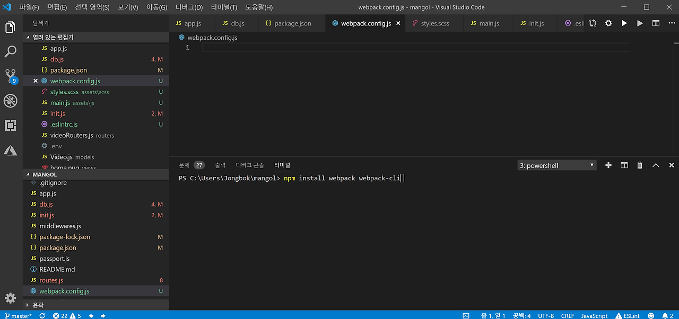Open the 편집(E) menu
This screenshot has width=679, height=319.
57,7
